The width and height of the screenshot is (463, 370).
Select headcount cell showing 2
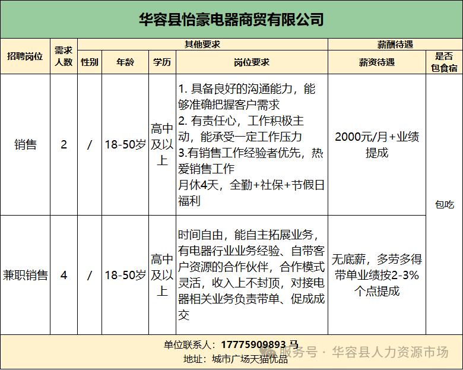pyautogui.click(x=64, y=144)
